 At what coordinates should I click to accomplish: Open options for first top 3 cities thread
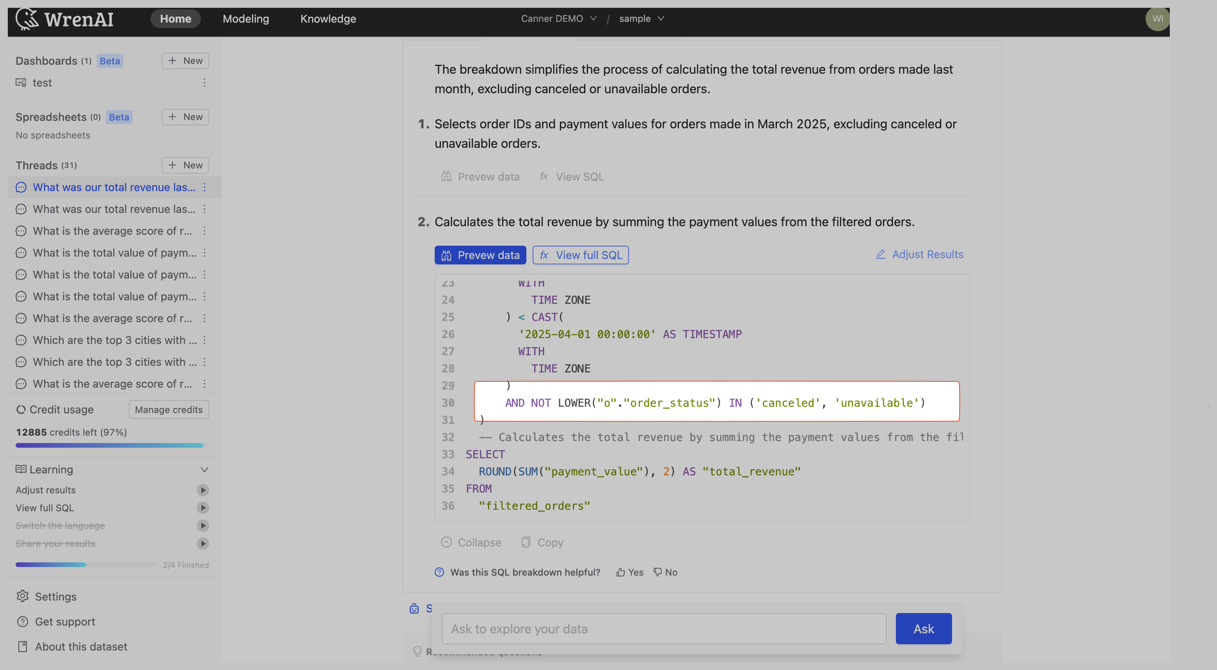tap(204, 340)
